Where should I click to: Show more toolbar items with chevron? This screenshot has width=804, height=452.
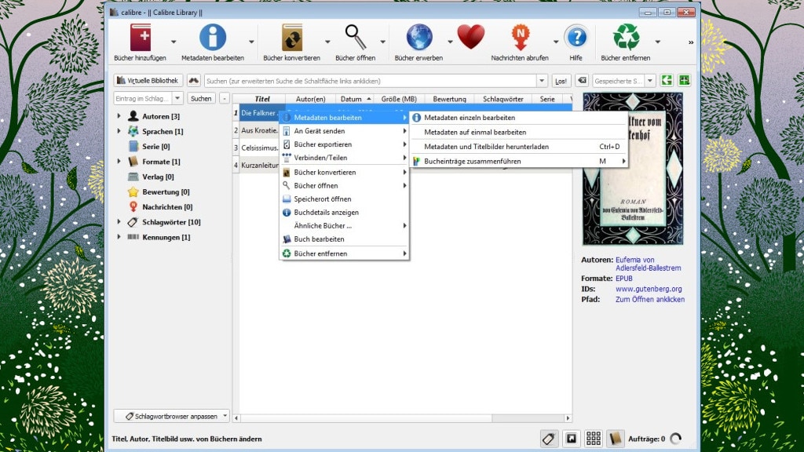691,42
